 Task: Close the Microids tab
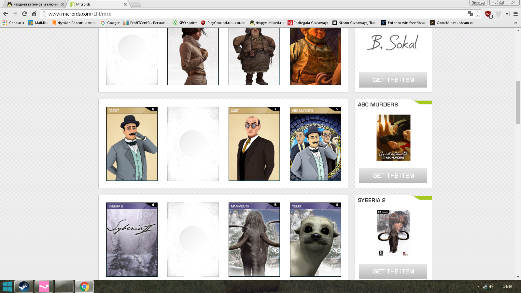coord(125,4)
